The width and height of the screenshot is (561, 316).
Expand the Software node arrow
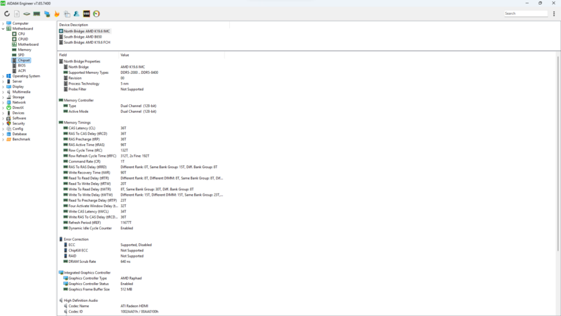coord(3,118)
